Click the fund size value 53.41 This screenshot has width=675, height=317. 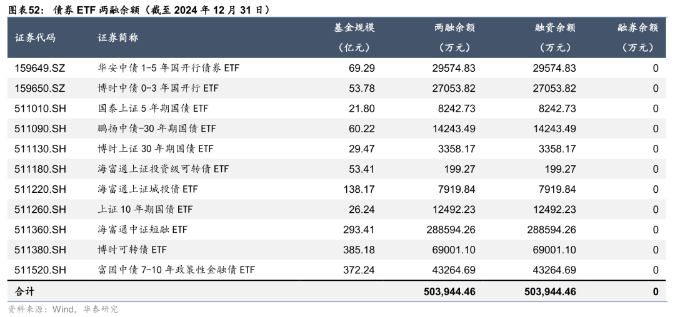(x=362, y=169)
